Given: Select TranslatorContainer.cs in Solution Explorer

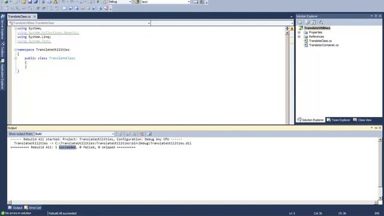Looking at the screenshot, I should (x=323, y=46).
